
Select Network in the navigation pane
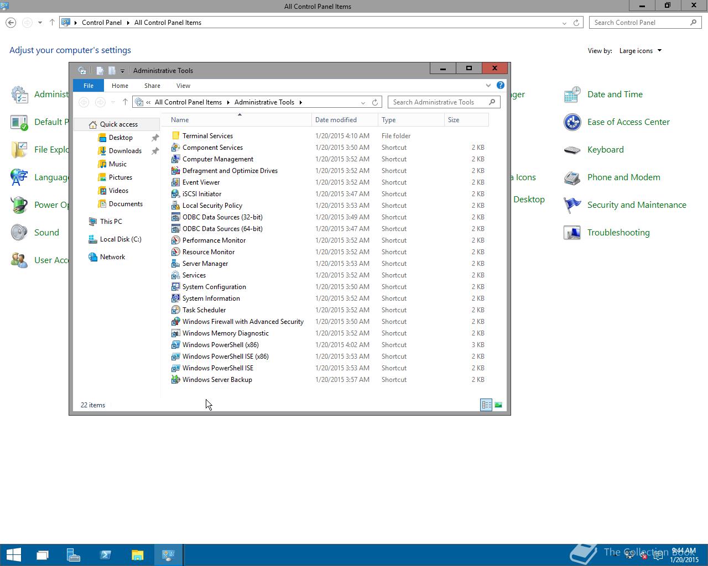(107, 257)
